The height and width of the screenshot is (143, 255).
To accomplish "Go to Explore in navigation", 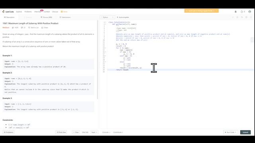I will coord(19,12).
